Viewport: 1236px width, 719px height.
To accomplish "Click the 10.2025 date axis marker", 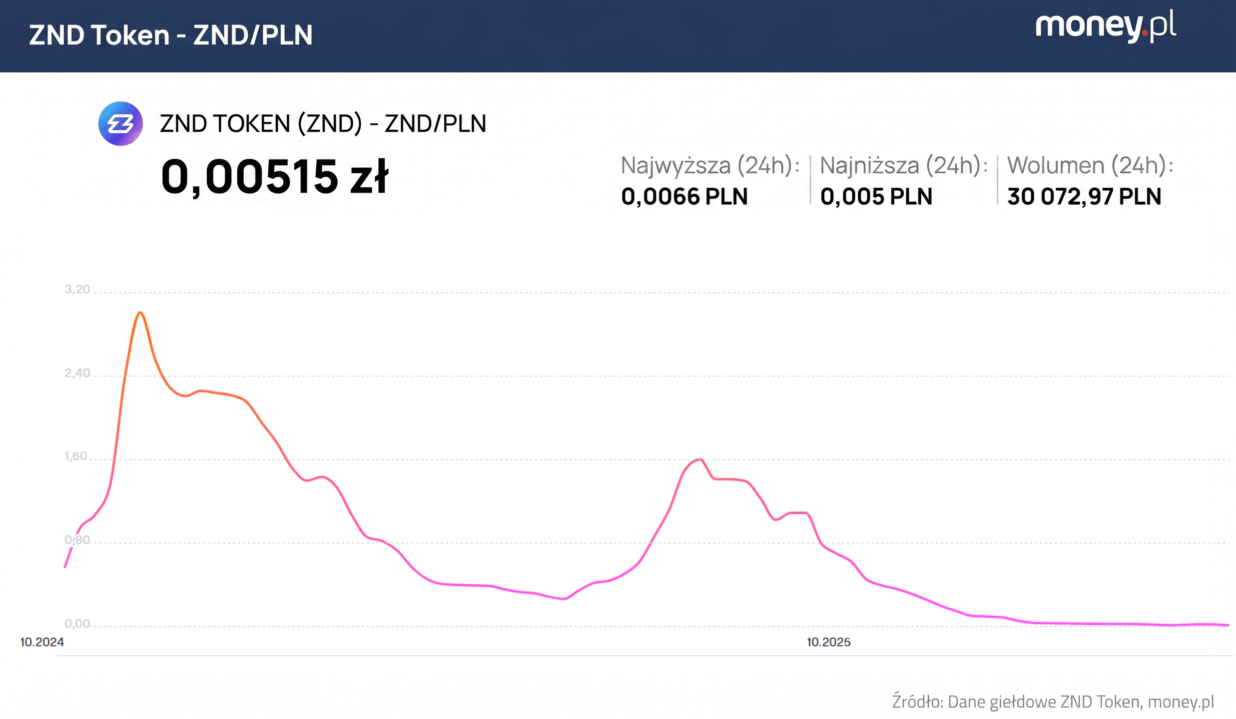I will 828,642.
